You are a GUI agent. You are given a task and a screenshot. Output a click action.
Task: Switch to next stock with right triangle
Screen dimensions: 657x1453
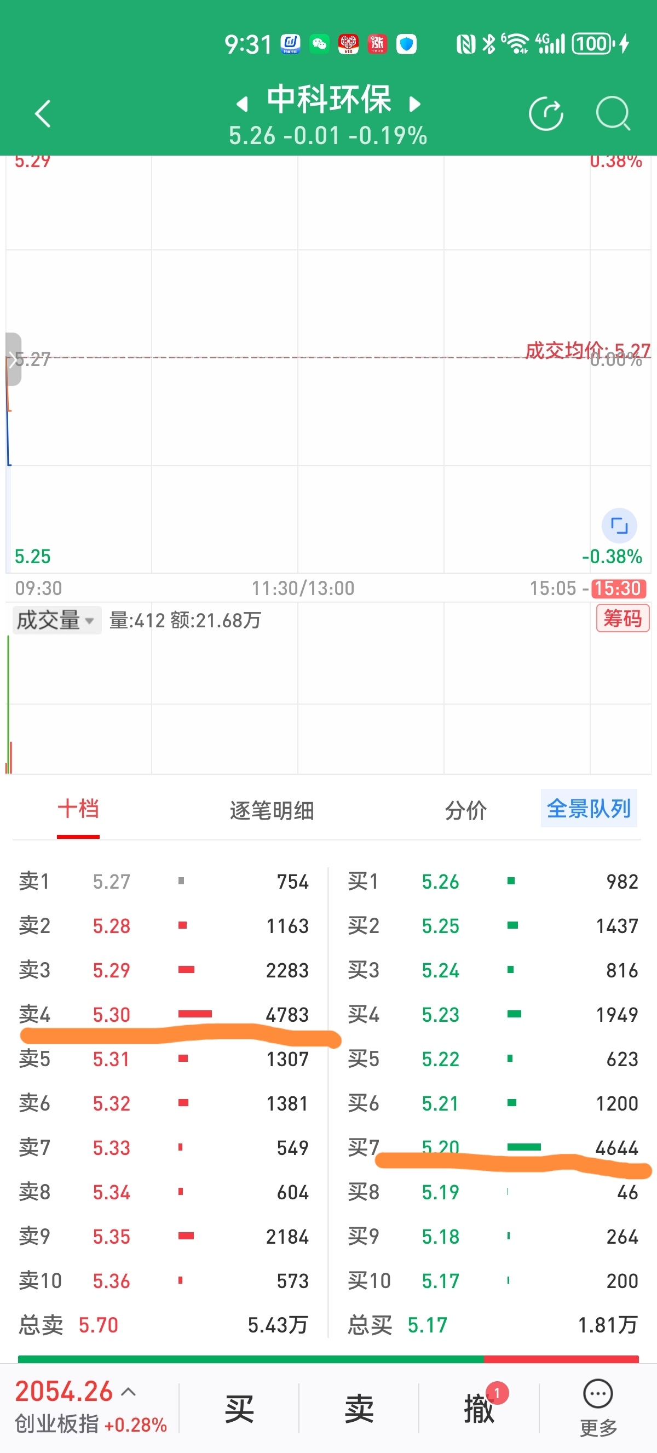click(x=414, y=104)
